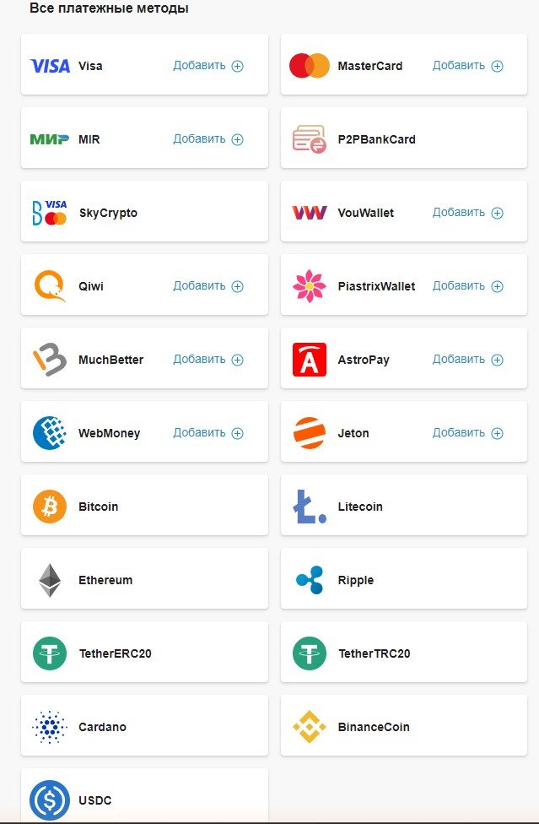This screenshot has width=539, height=824.
Task: Click the Ethereum diamond icon
Action: pos(50,580)
